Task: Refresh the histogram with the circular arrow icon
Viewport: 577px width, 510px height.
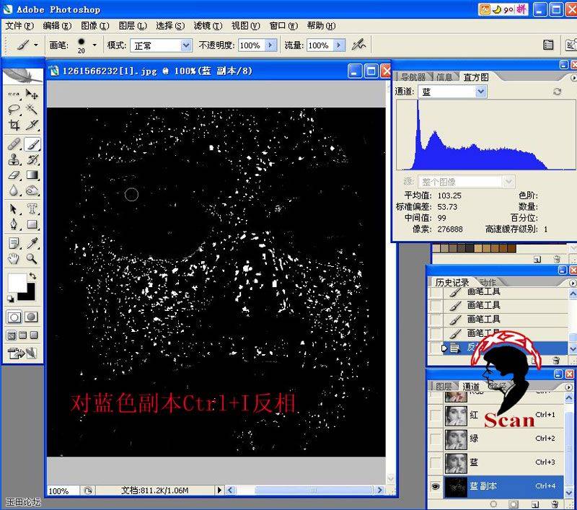Action: click(557, 92)
